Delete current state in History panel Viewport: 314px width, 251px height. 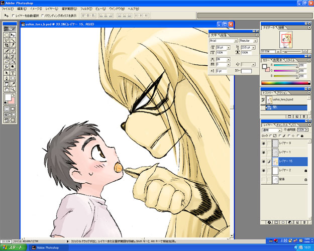click(304, 116)
